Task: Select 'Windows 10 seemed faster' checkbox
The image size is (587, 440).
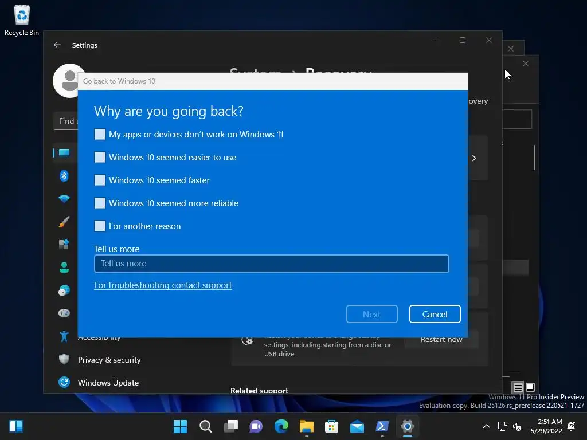Action: point(100,180)
